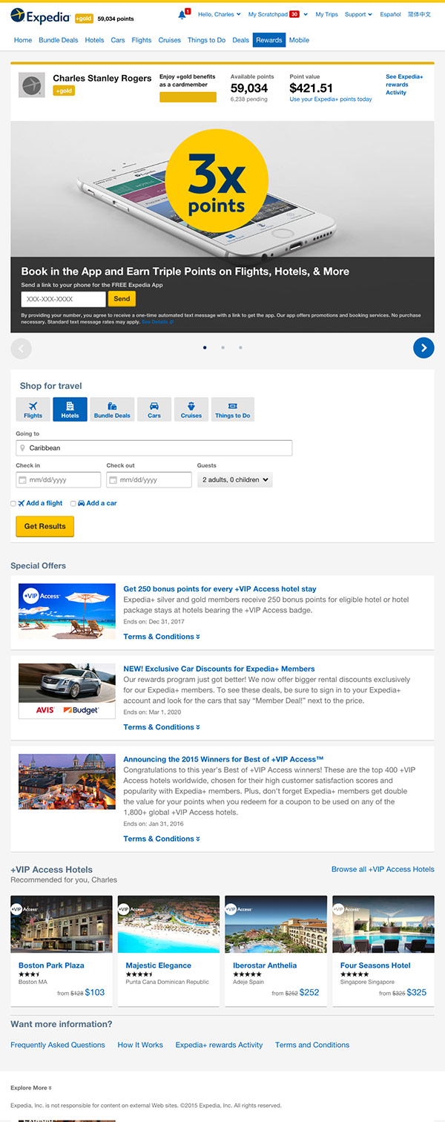Open Frequently Asked Questions link
This screenshot has height=1122, width=445.
tap(58, 1045)
